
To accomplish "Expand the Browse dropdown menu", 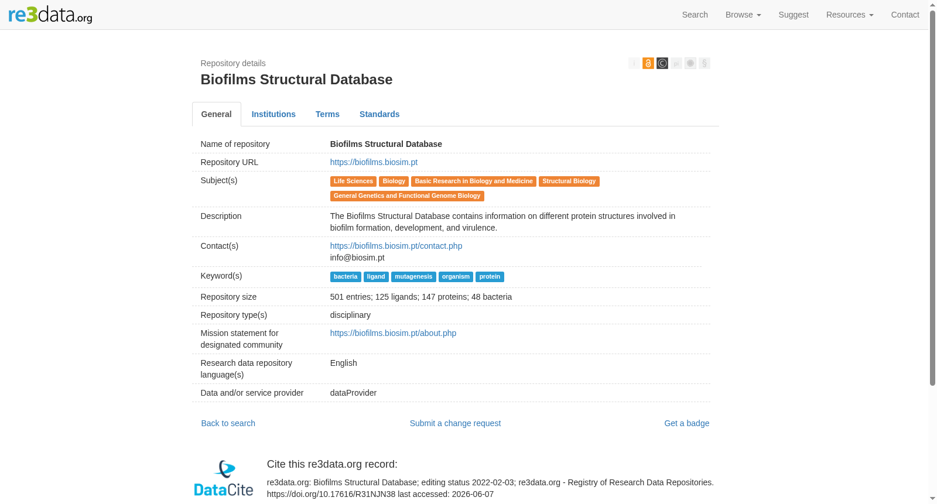I will coord(743,15).
